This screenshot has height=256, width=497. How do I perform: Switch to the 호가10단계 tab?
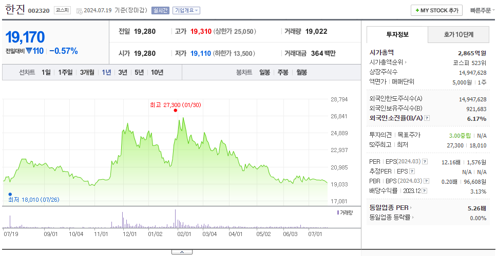click(458, 35)
